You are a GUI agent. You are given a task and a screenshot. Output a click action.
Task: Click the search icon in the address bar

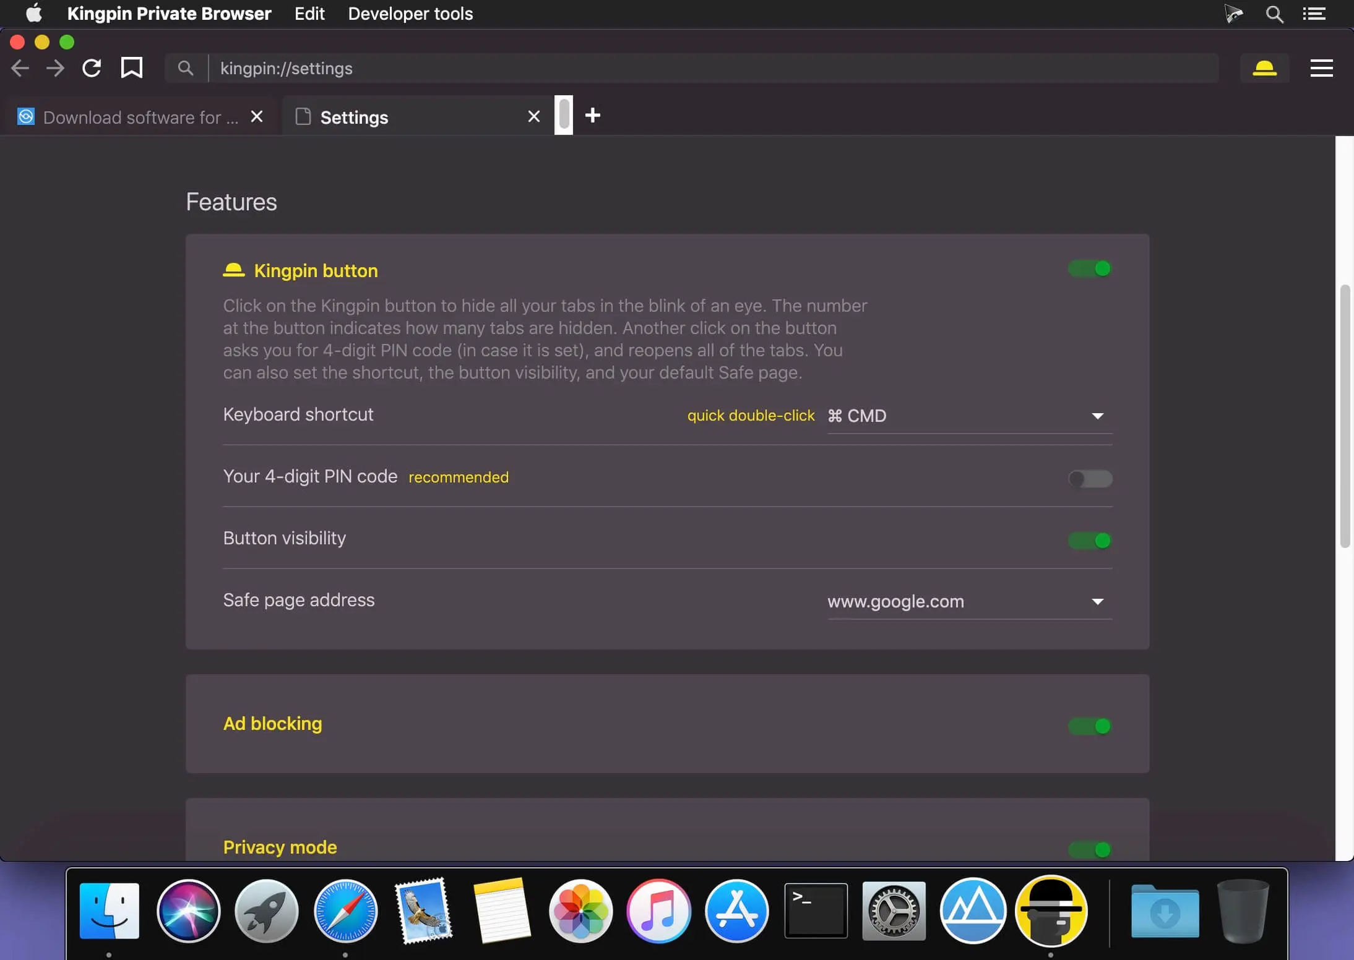click(x=185, y=68)
